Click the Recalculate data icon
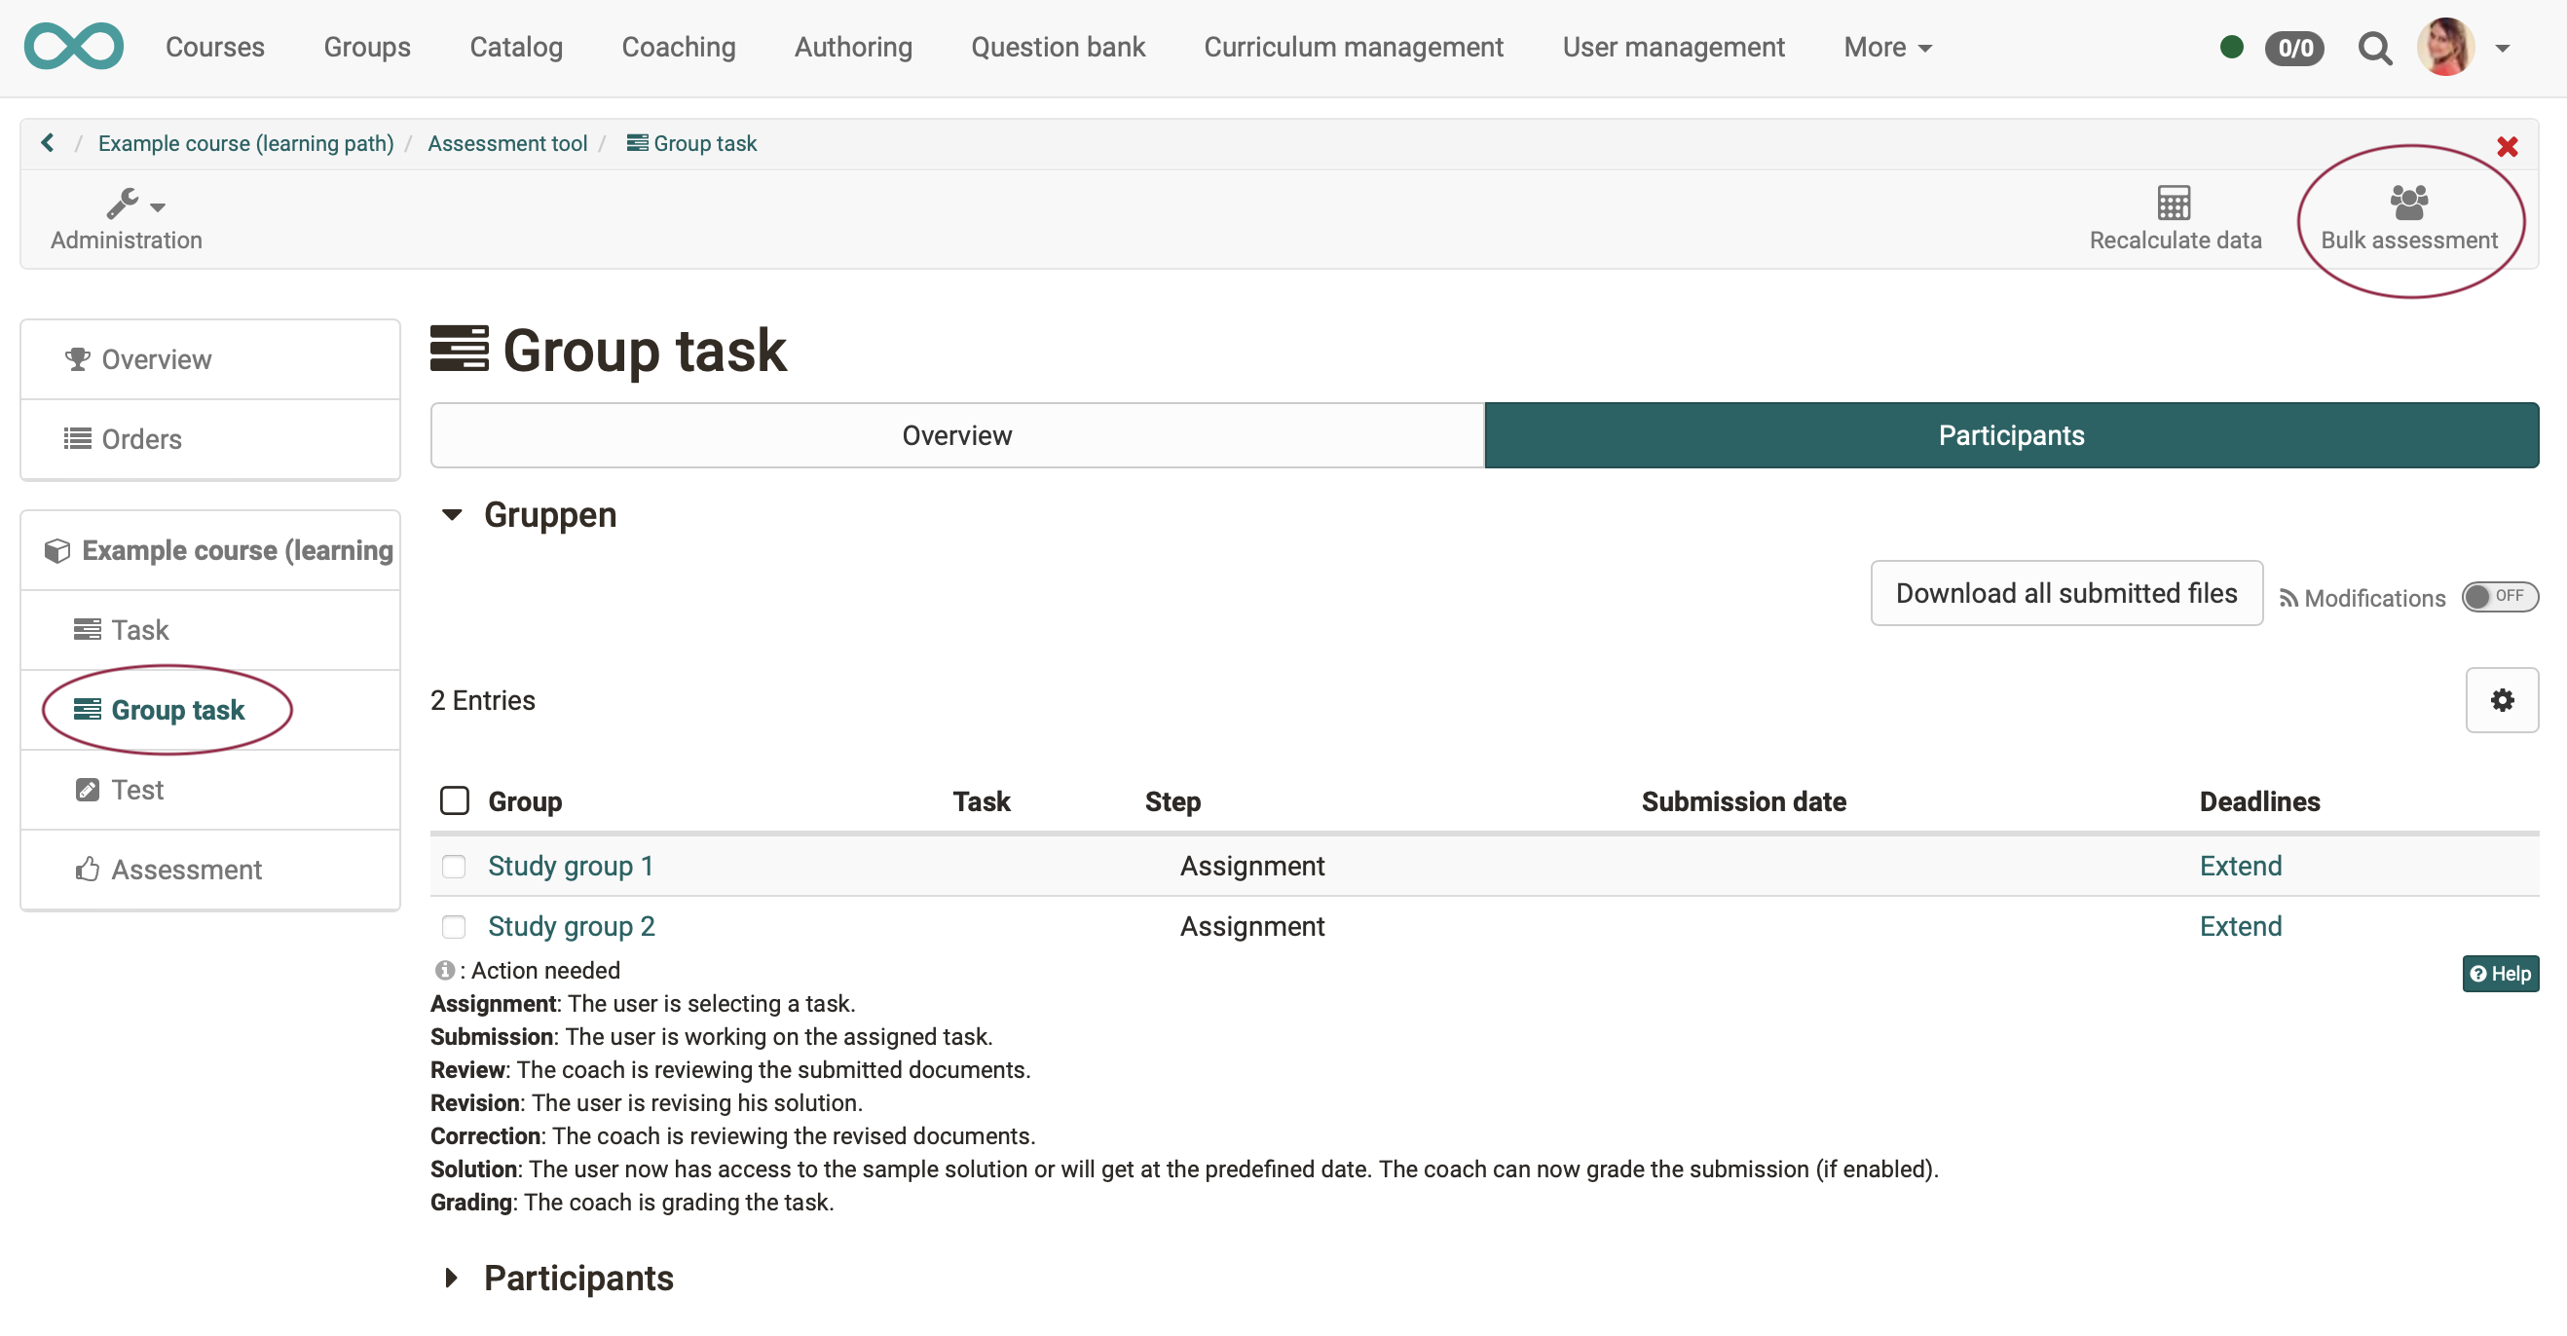 [x=2175, y=217]
